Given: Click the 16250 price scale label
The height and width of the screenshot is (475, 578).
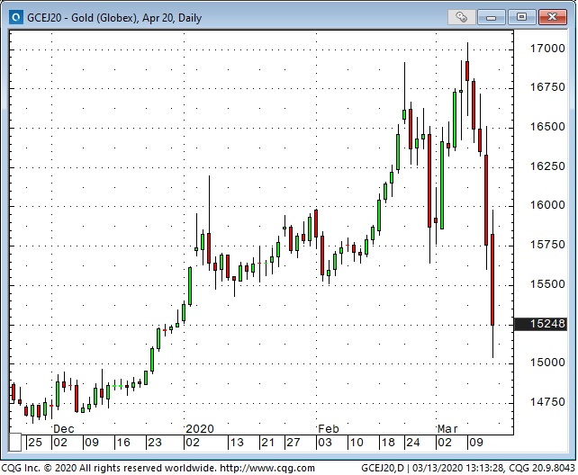Looking at the screenshot, I should click(x=547, y=166).
